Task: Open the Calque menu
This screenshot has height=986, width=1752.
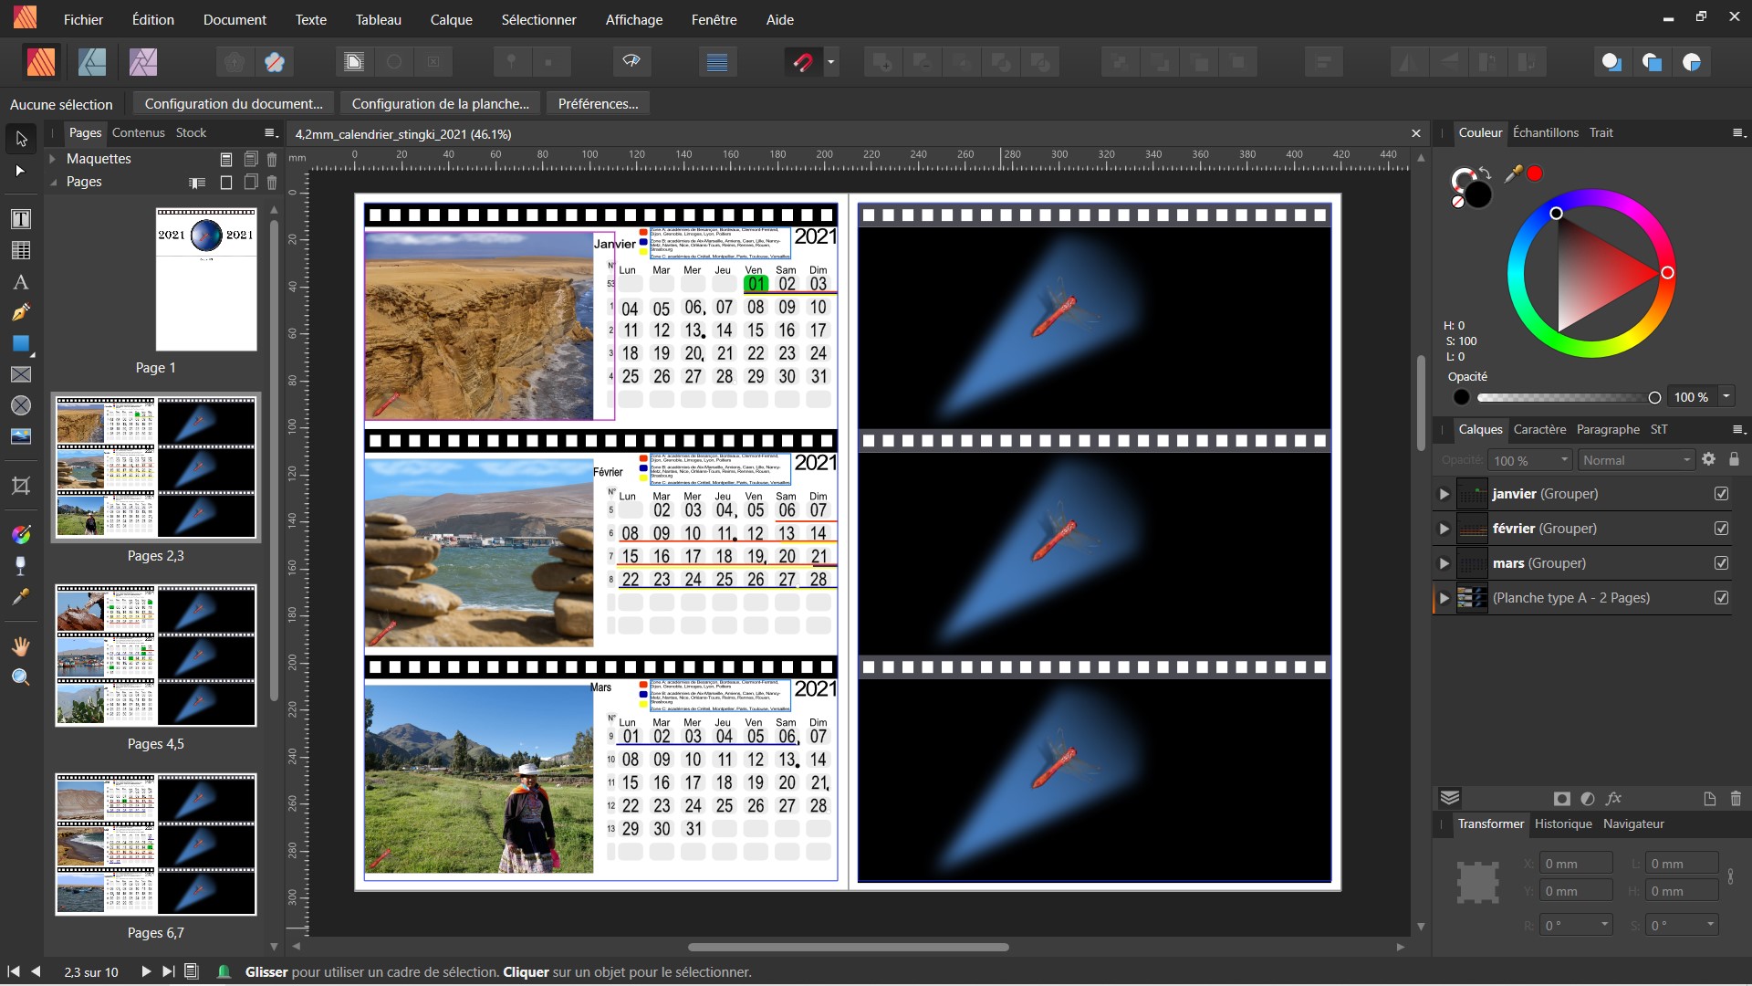Action: (451, 19)
